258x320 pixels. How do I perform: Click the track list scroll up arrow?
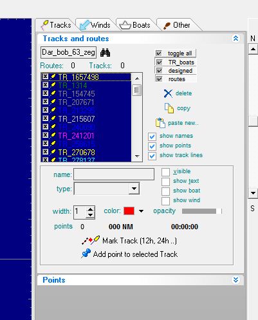coord(137,79)
